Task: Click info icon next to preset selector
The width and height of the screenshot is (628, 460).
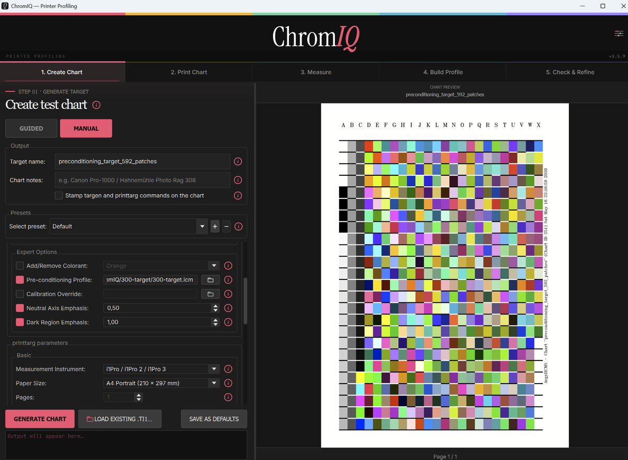Action: 239,227
